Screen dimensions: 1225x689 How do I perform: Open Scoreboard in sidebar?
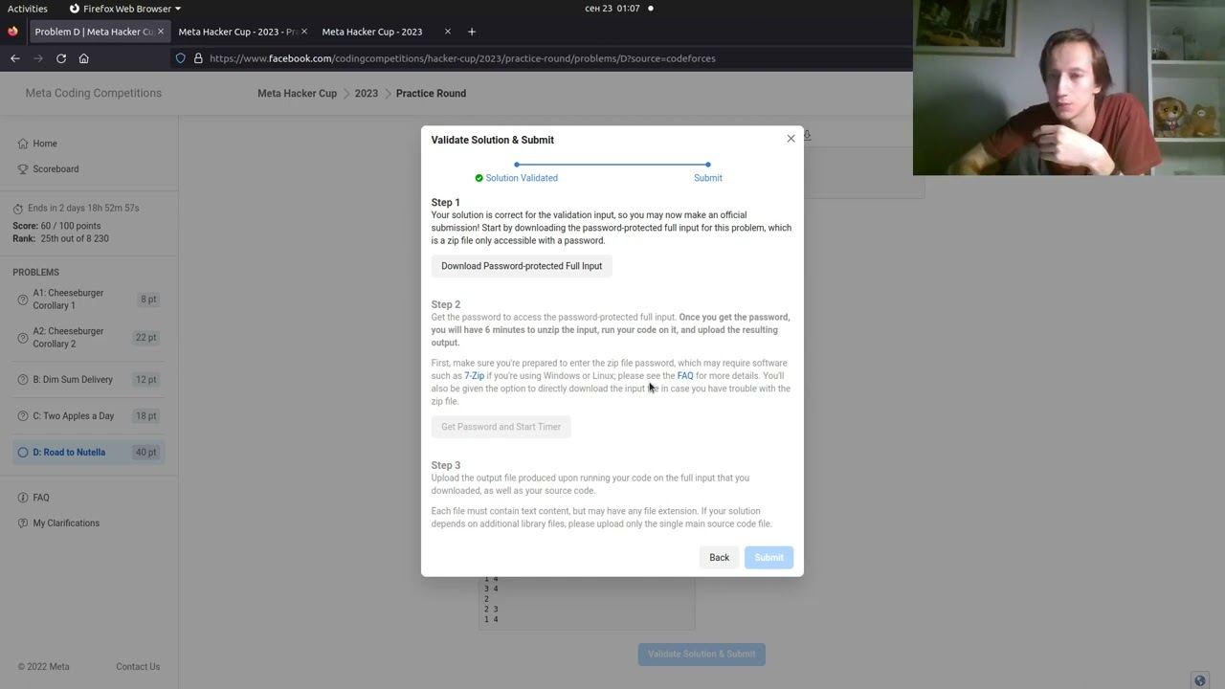click(x=56, y=169)
